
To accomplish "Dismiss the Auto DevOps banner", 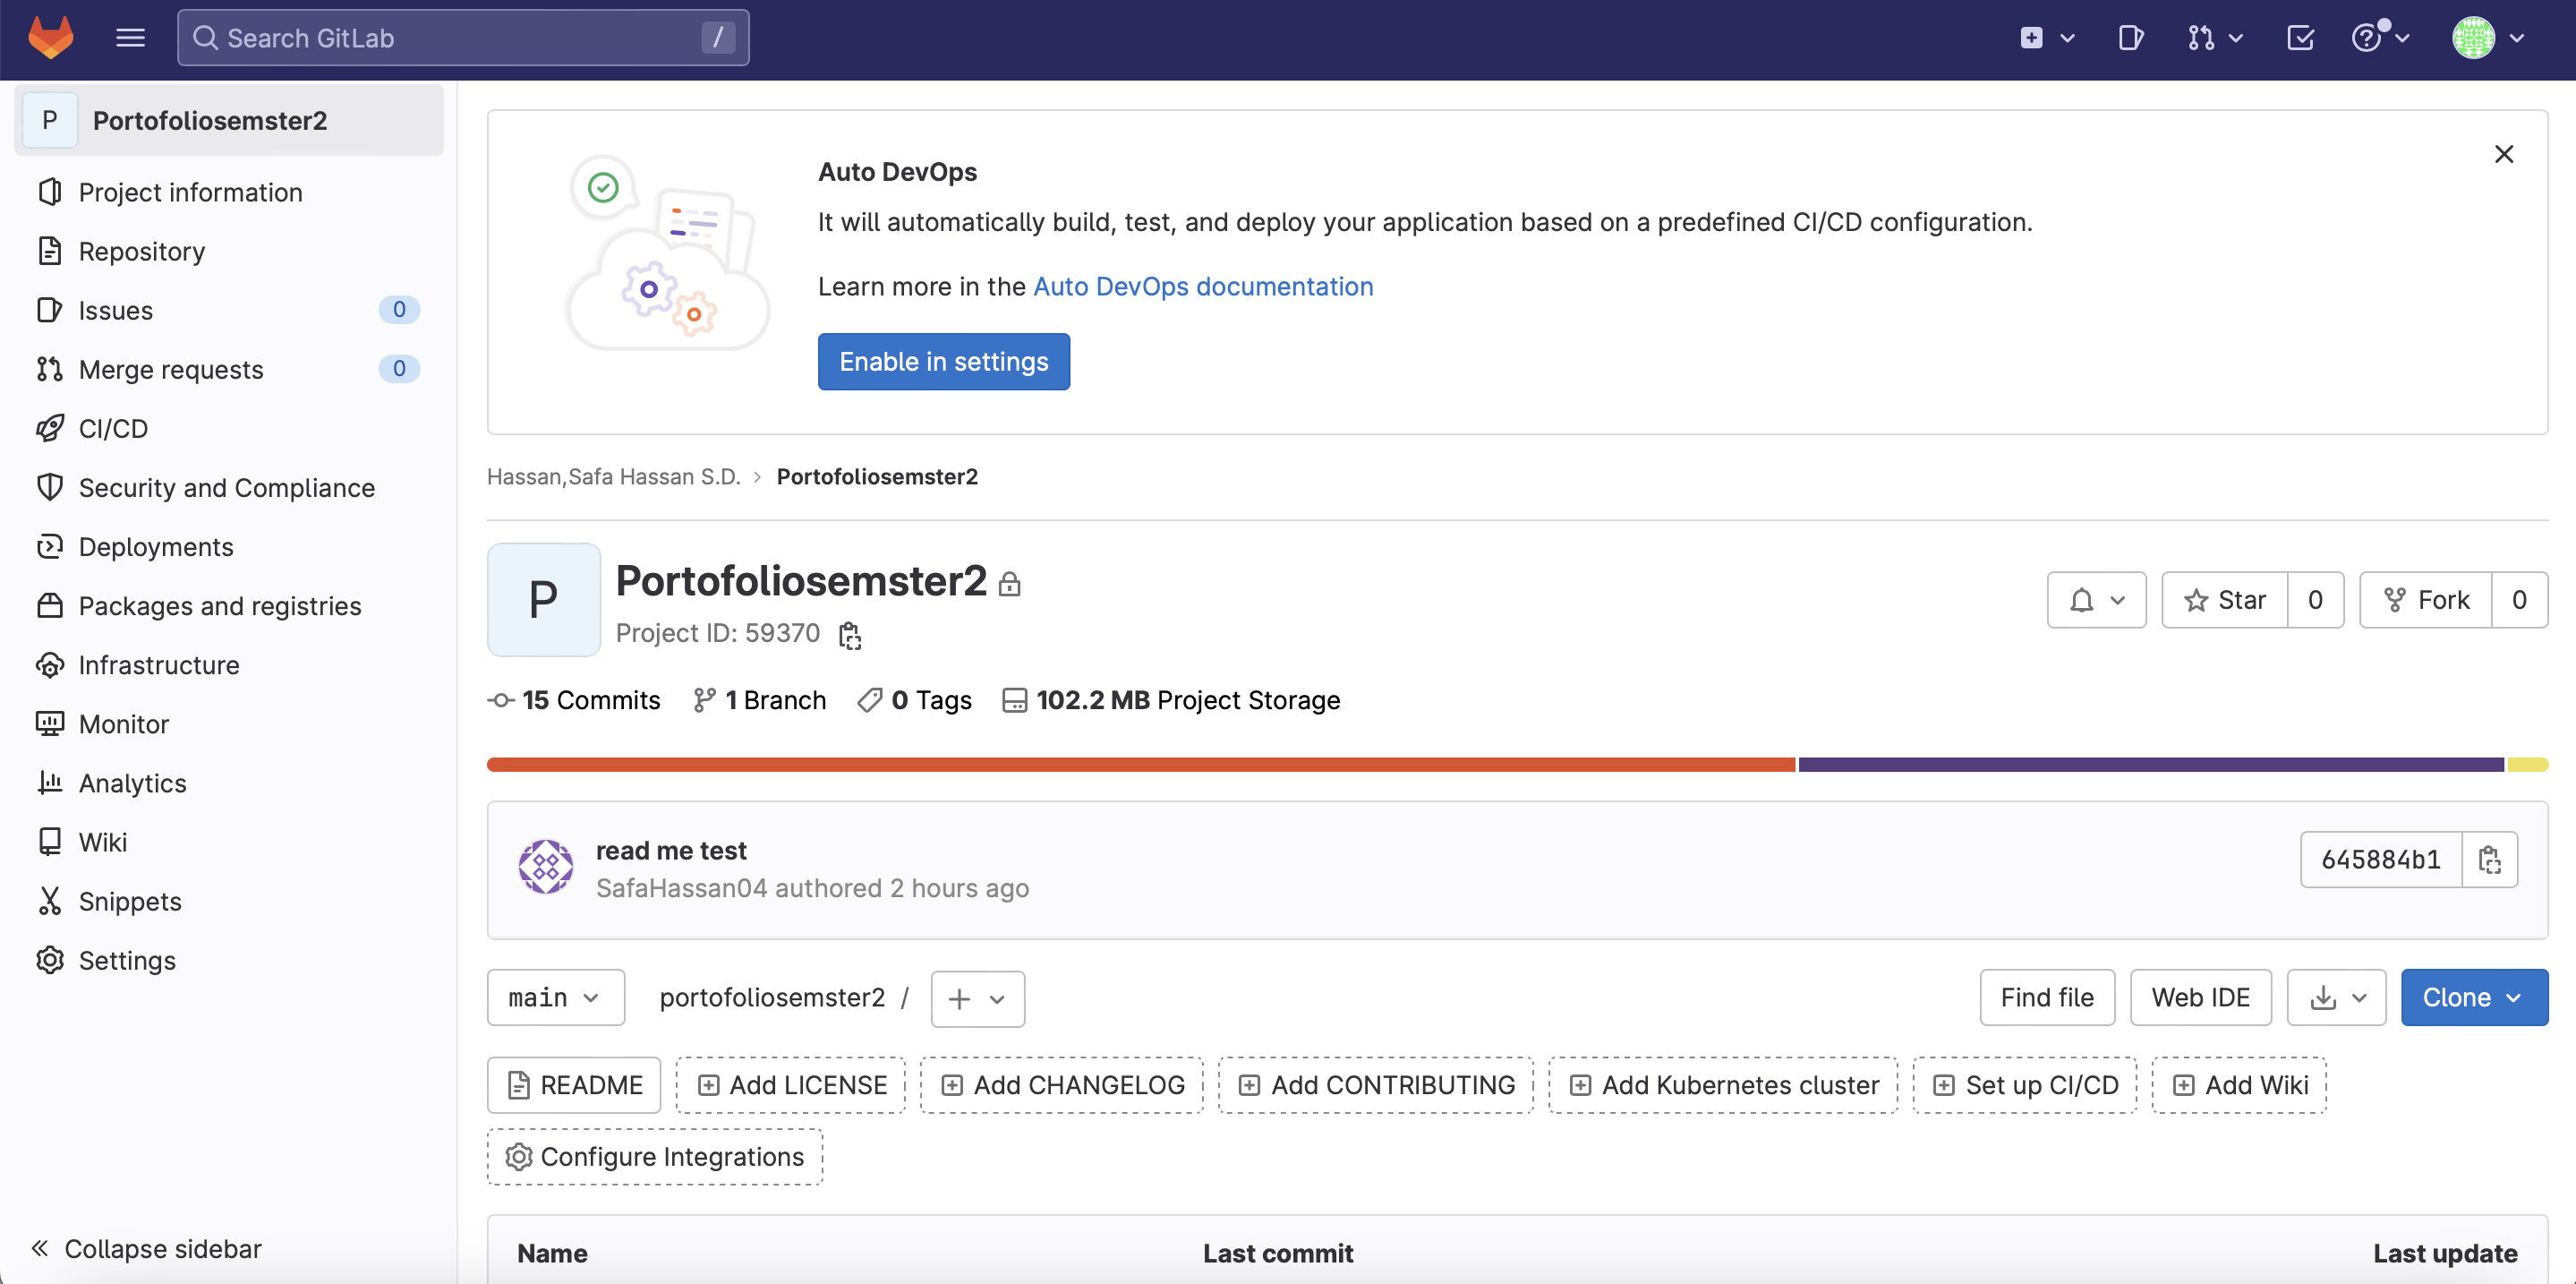I will pos(2503,154).
